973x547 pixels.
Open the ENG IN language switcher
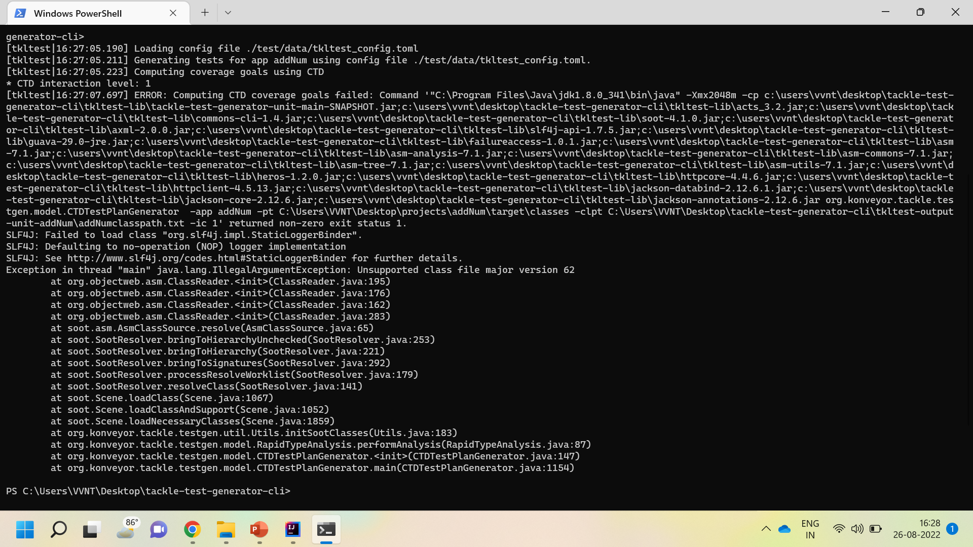(810, 529)
